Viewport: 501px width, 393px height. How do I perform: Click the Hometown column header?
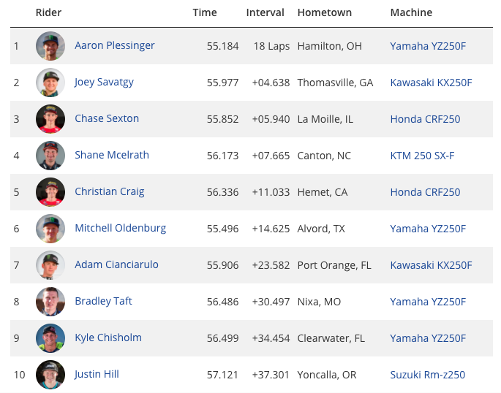click(x=324, y=12)
